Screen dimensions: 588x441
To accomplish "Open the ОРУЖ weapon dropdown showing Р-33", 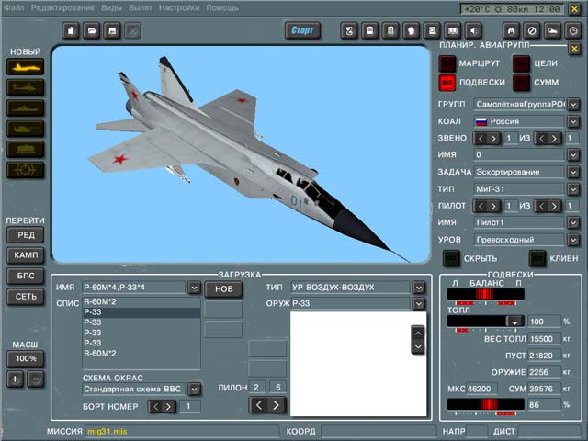I will pyautogui.click(x=419, y=303).
